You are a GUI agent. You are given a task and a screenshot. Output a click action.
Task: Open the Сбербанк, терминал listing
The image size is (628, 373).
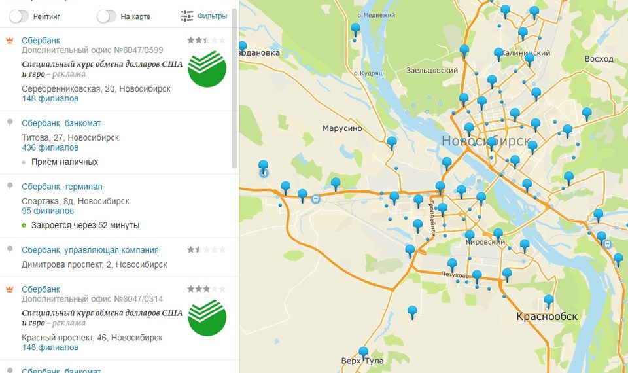pyautogui.click(x=62, y=186)
